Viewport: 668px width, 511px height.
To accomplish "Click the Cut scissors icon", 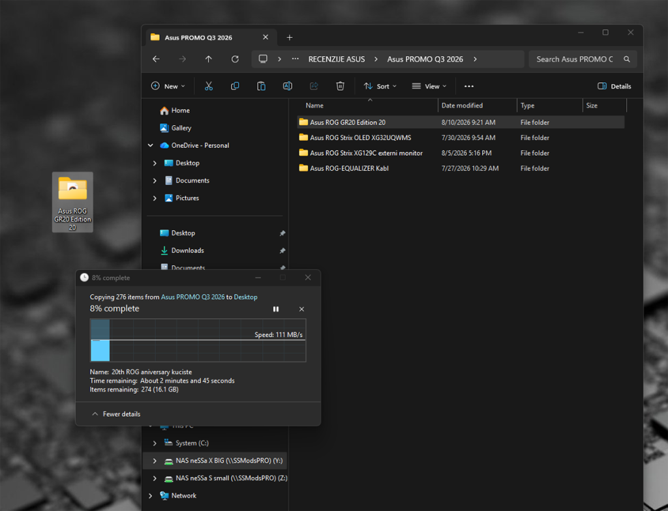I will [208, 86].
